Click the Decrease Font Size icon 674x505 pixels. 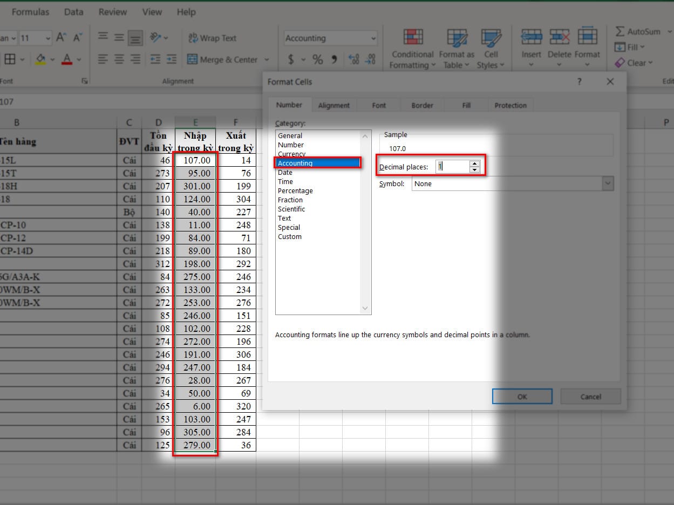click(x=78, y=38)
